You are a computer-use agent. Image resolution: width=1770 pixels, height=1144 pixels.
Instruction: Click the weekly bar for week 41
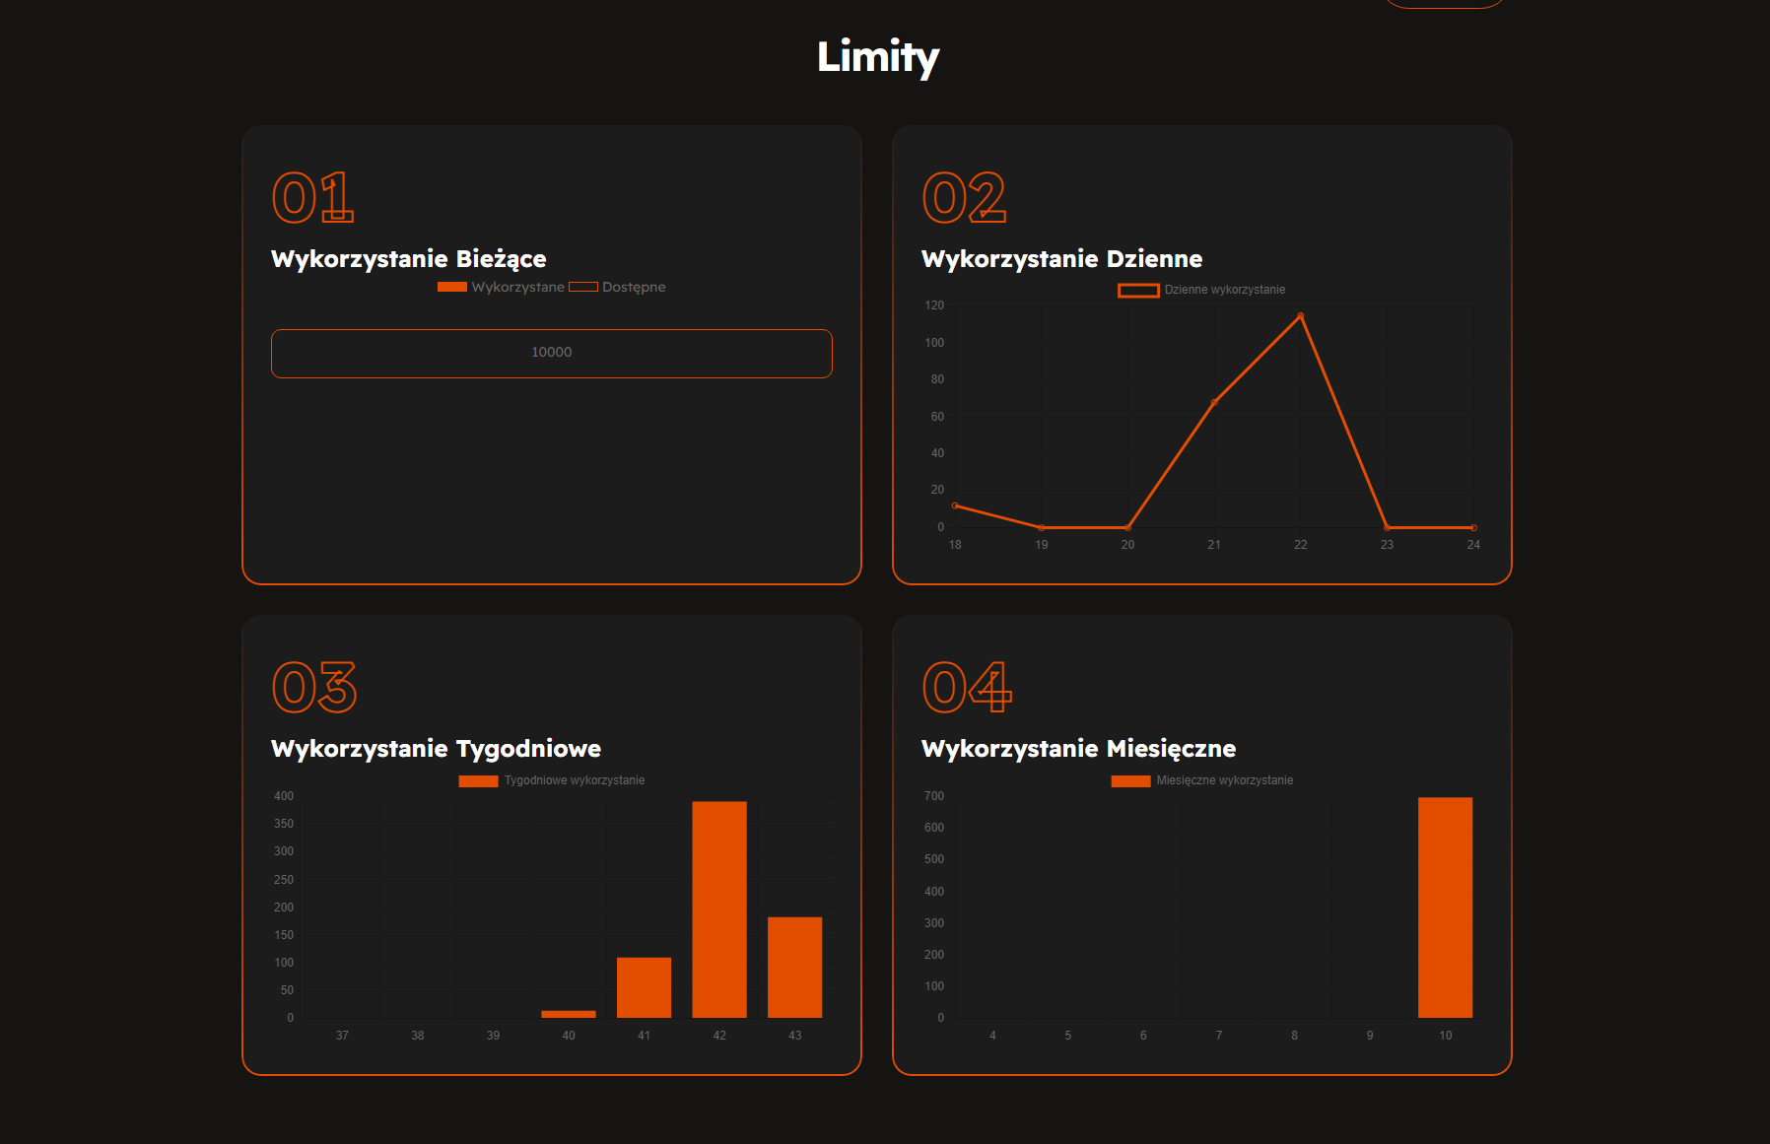point(644,987)
